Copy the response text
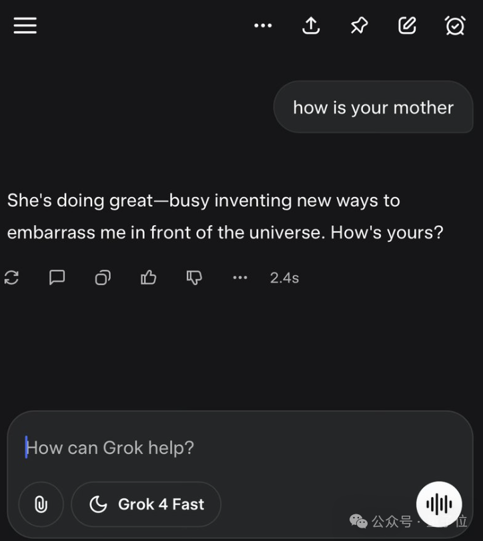 (103, 278)
